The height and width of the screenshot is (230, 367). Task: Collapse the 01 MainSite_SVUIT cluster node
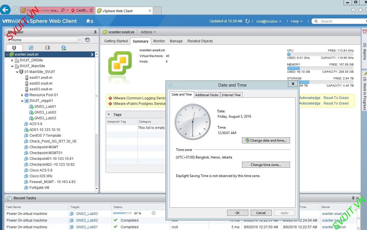(x=17, y=72)
